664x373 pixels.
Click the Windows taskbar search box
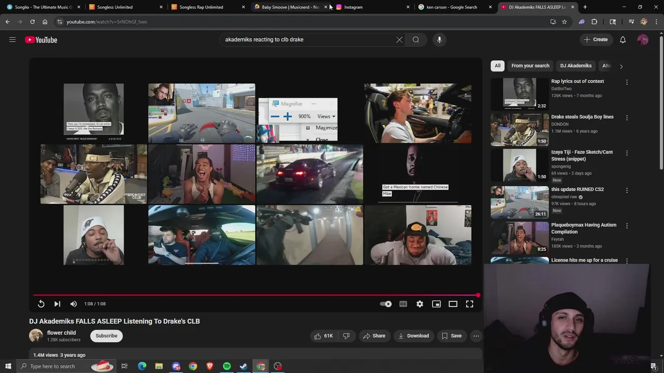[65, 366]
